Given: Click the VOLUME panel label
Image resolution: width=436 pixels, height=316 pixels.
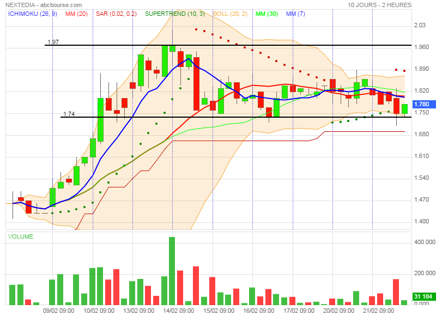Looking at the screenshot, I should (21, 236).
